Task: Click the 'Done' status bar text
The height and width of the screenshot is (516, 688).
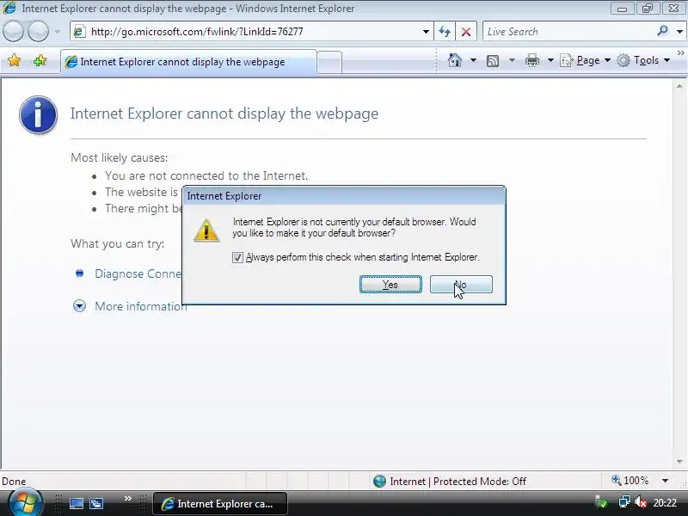Action: [x=14, y=482]
